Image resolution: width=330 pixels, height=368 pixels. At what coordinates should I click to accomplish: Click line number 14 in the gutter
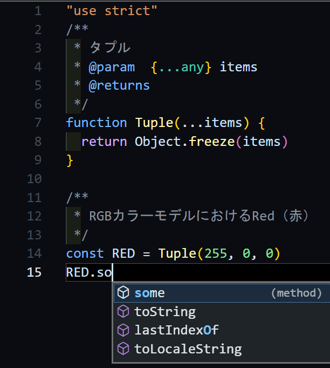click(x=34, y=253)
